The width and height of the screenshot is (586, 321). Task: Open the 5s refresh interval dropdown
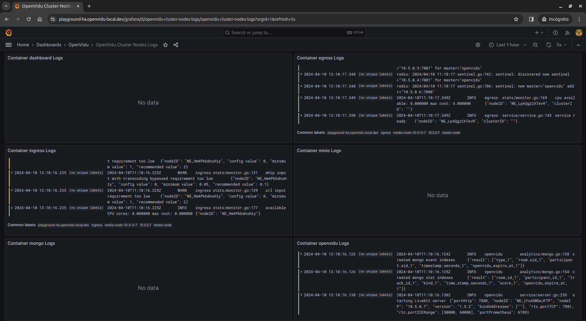[x=562, y=45]
